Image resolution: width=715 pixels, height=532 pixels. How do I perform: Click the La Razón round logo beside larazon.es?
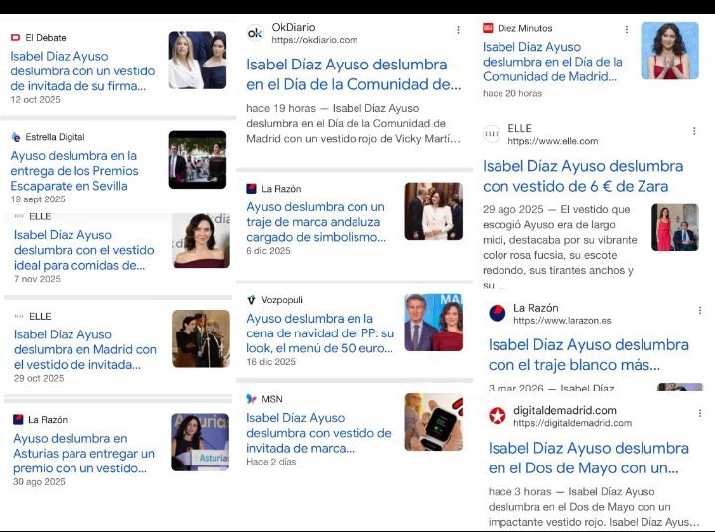click(x=498, y=314)
